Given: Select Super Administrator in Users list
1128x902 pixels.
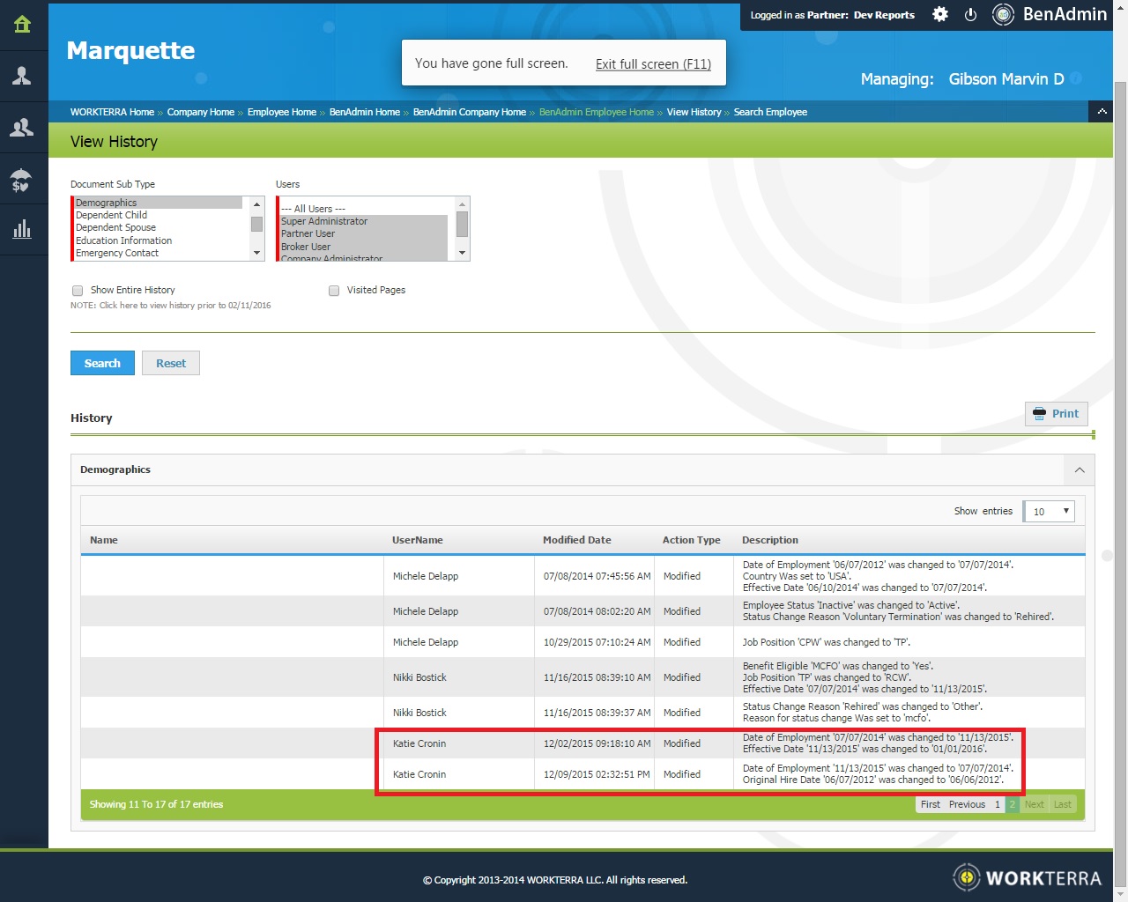Looking at the screenshot, I should (364, 221).
